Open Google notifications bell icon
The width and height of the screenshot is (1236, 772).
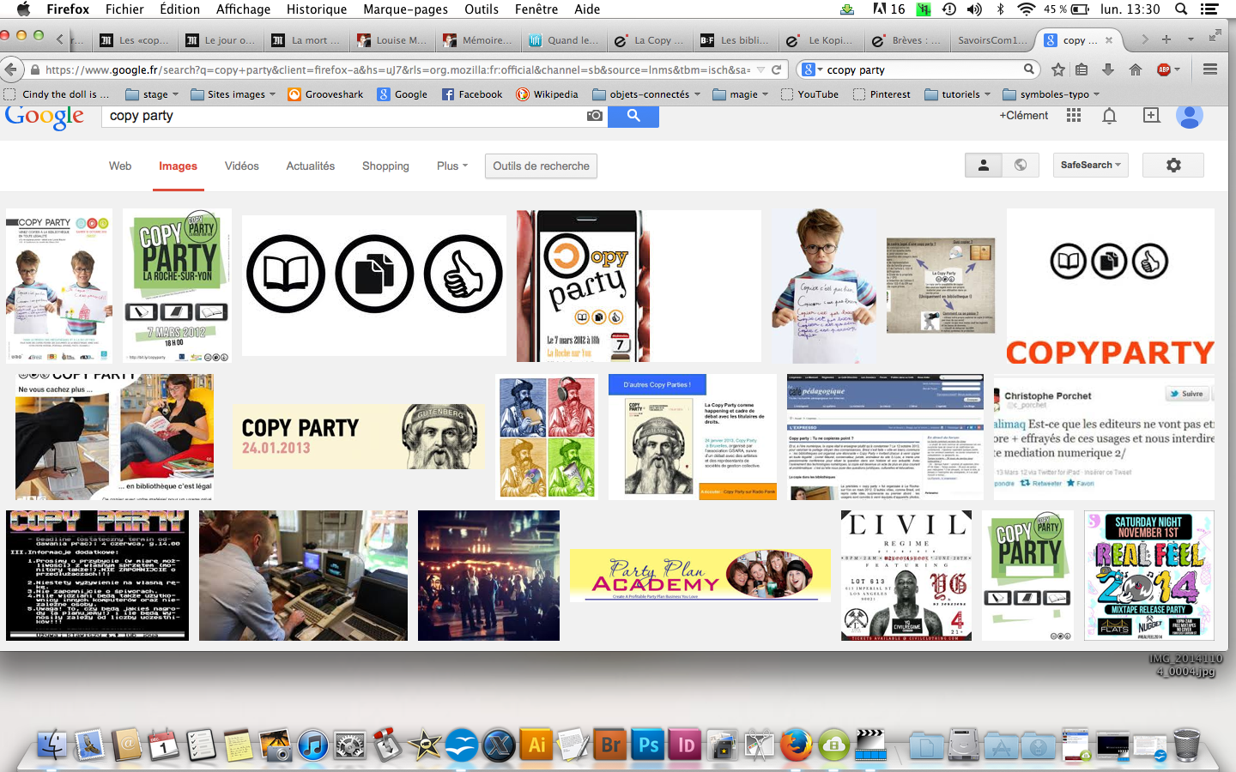(1109, 116)
